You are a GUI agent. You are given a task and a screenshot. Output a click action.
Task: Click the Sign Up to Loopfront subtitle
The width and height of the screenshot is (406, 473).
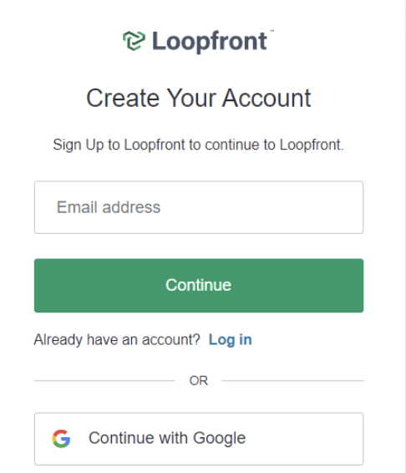point(199,145)
